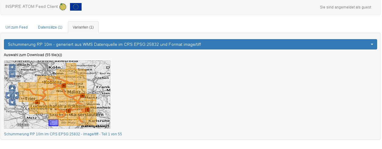Open the Datensätze (1) tab
This screenshot has height=149, width=382.
50,27
